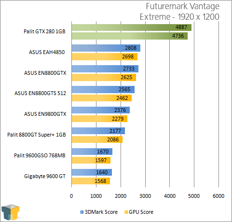Screen dimensions: 232x222
Task: Click the yellow GPU Score legend swatch
Action: coord(126,212)
